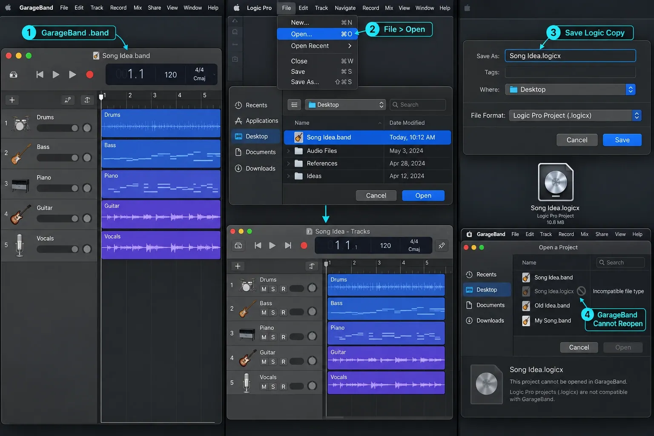This screenshot has width=654, height=436.
Task: Select the Vocals microphone icon in Song Idea.band
Action: (20, 245)
